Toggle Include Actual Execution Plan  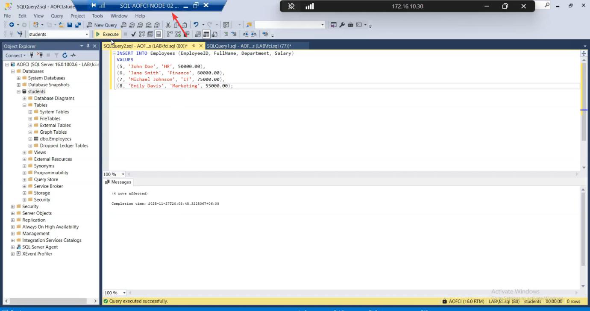pos(170,34)
